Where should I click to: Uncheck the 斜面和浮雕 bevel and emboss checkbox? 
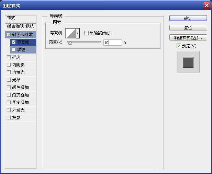pos(9,34)
